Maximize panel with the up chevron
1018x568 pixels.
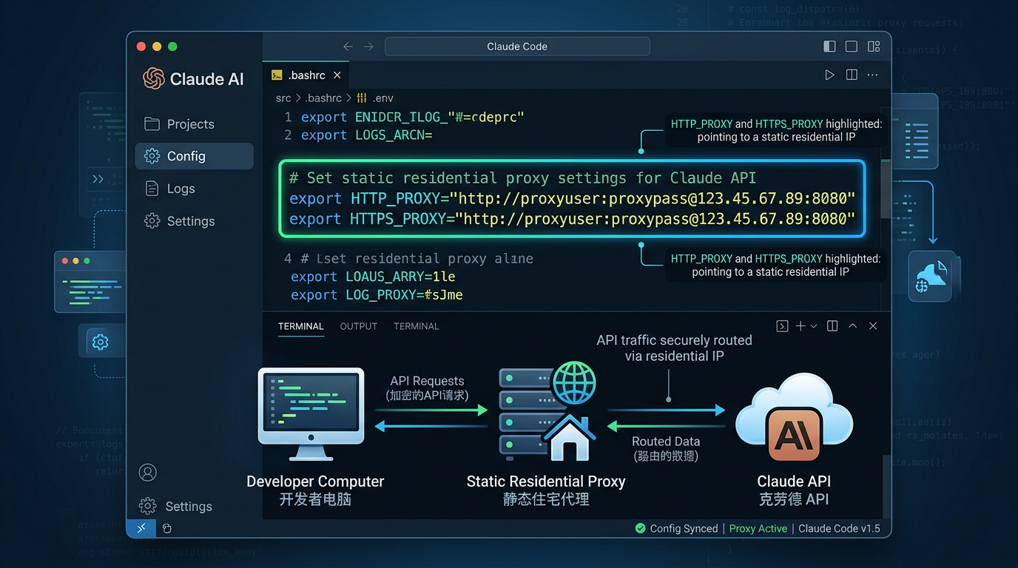pyautogui.click(x=852, y=326)
